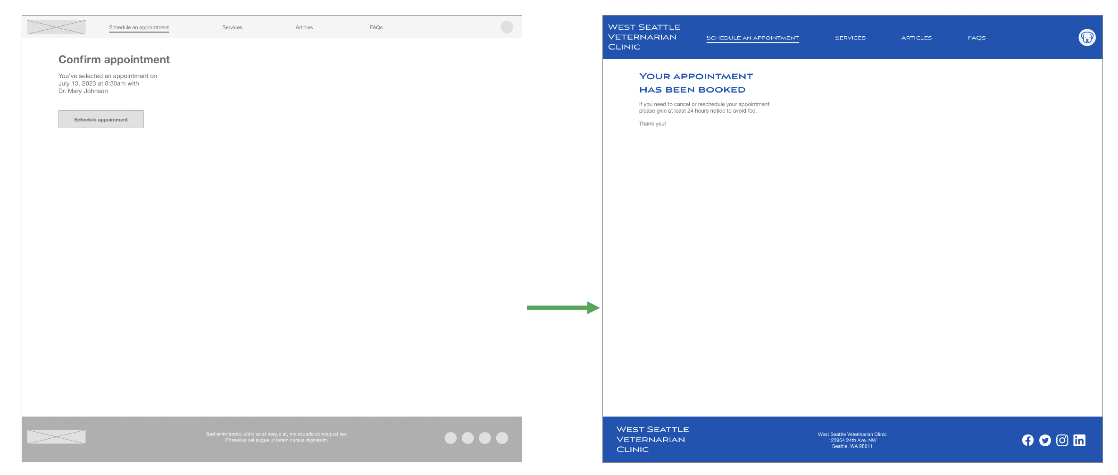Go to Articles in the gray wireframe navigation
Image resolution: width=1118 pixels, height=475 pixels.
coord(304,27)
